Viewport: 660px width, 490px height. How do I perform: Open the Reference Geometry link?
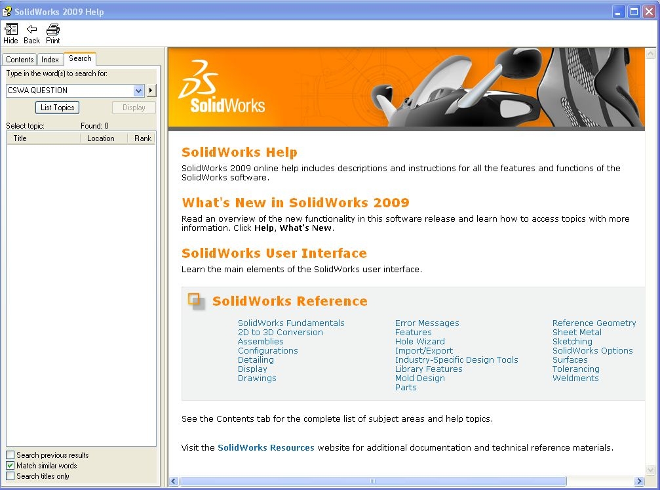click(594, 323)
